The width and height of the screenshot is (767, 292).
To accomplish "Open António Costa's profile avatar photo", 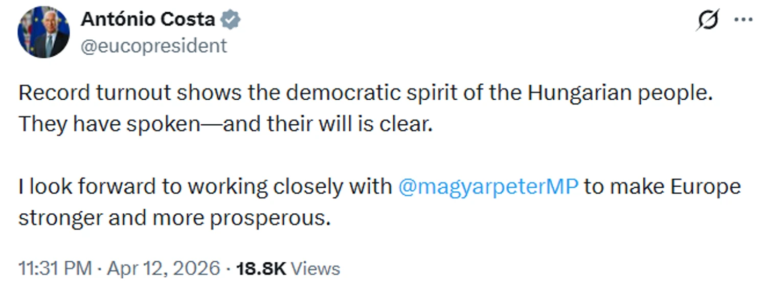I will [43, 32].
